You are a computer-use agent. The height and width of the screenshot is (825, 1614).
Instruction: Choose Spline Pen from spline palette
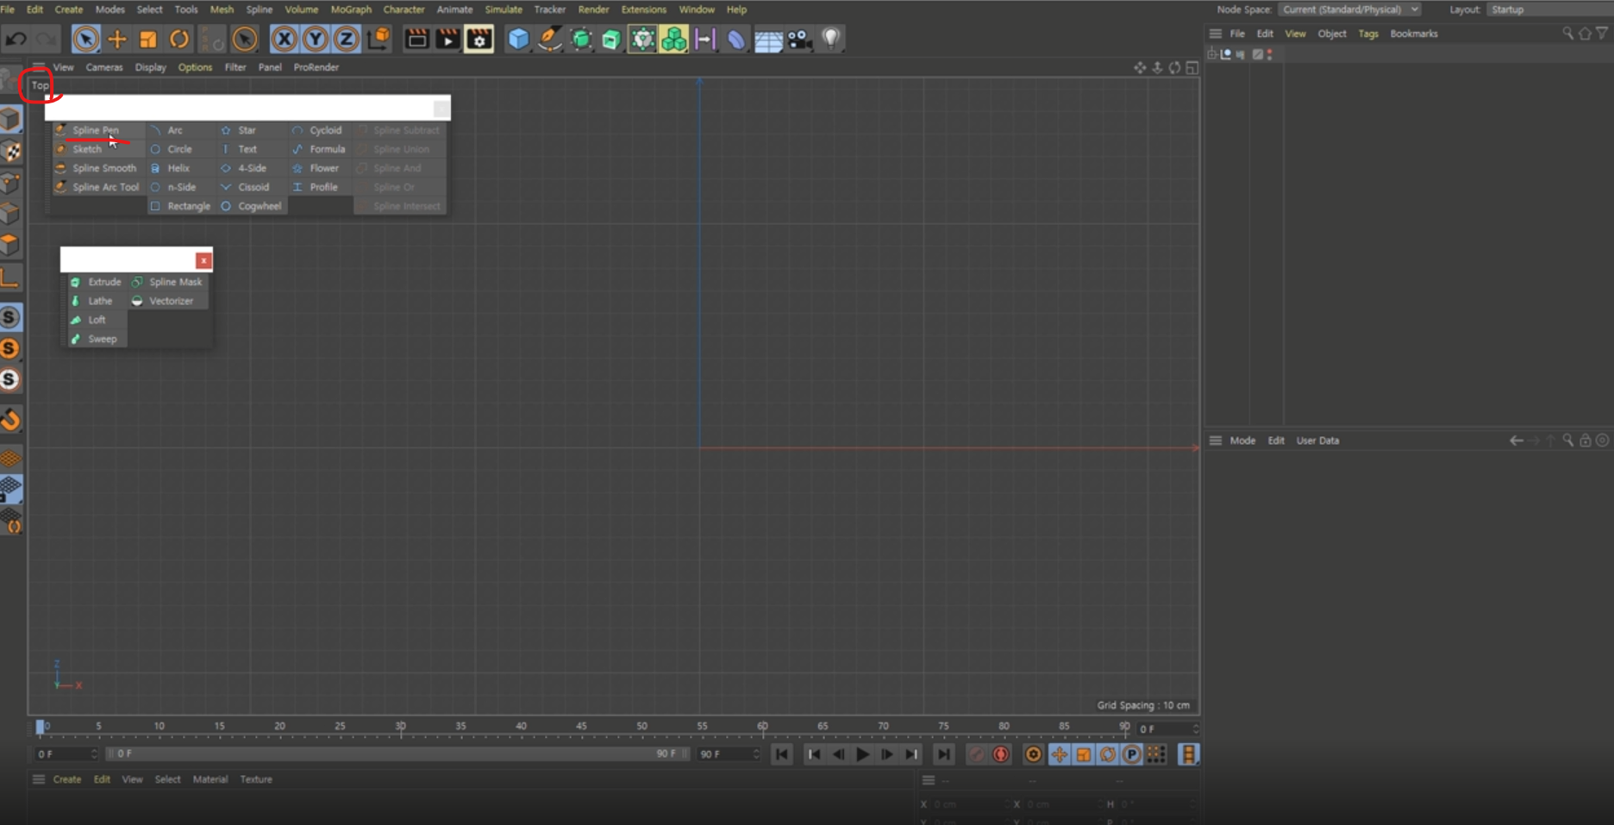(96, 130)
